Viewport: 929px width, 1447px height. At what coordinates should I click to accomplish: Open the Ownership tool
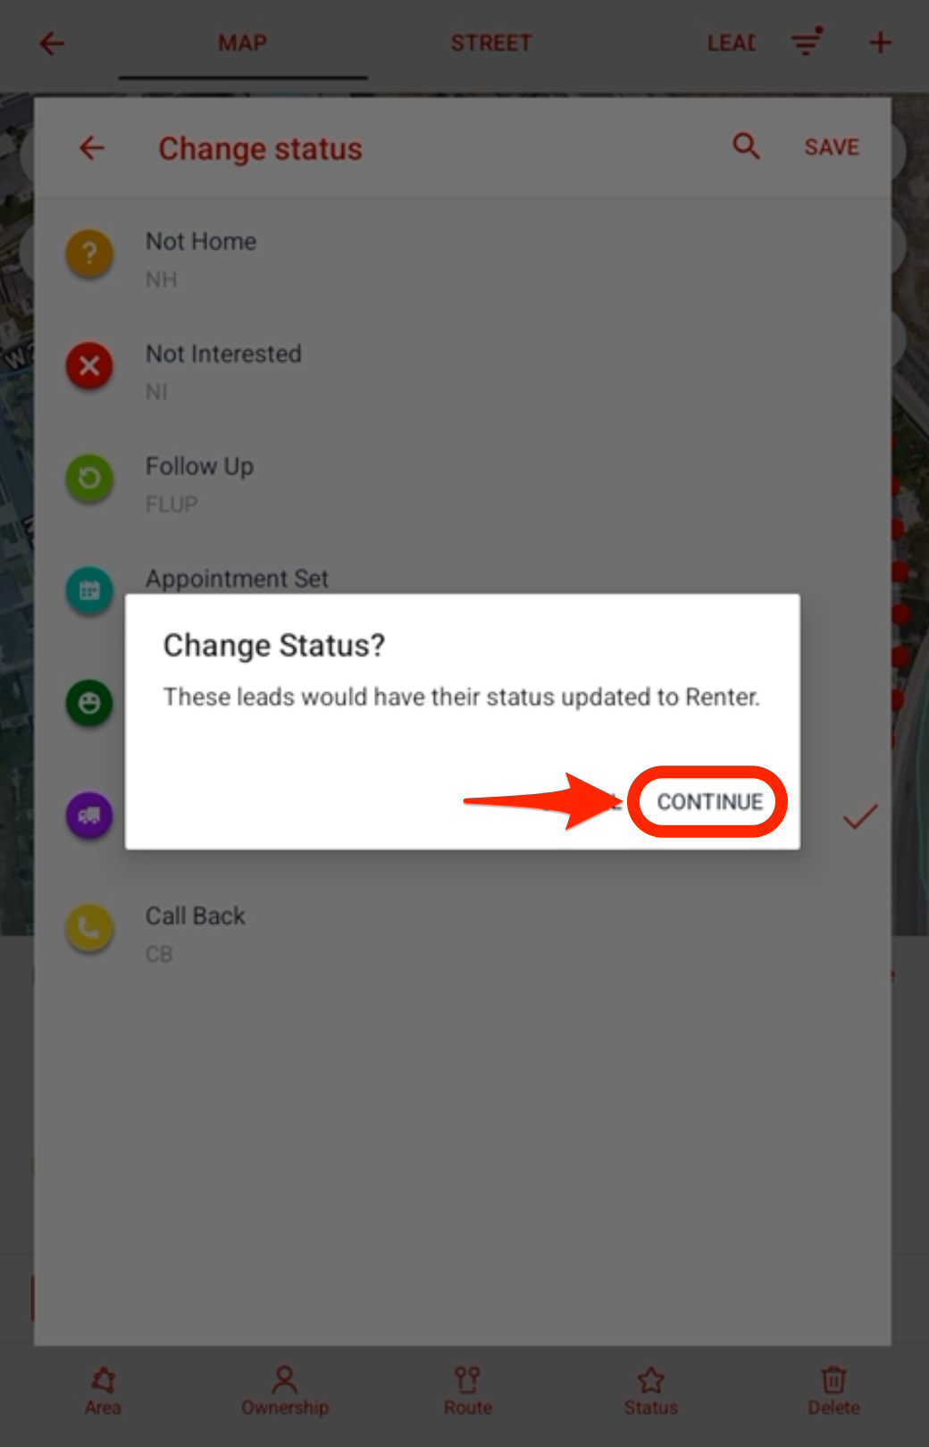(285, 1390)
